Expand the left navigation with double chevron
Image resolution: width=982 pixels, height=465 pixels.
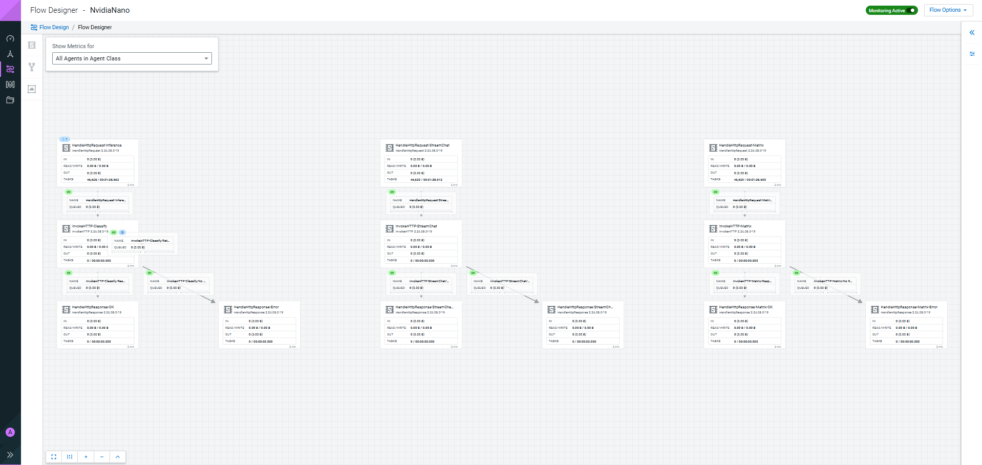pos(10,455)
